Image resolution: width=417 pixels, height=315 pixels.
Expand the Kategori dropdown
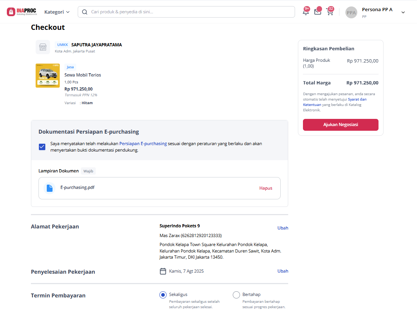click(57, 12)
